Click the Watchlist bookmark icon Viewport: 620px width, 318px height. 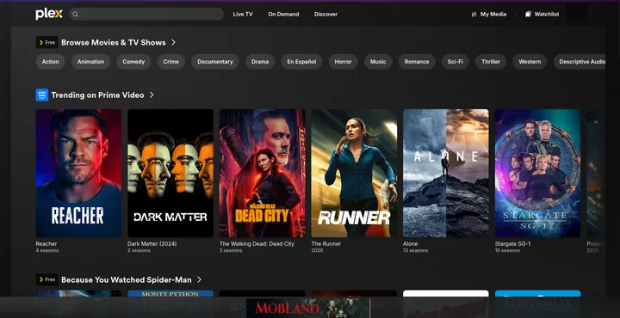pyautogui.click(x=528, y=15)
